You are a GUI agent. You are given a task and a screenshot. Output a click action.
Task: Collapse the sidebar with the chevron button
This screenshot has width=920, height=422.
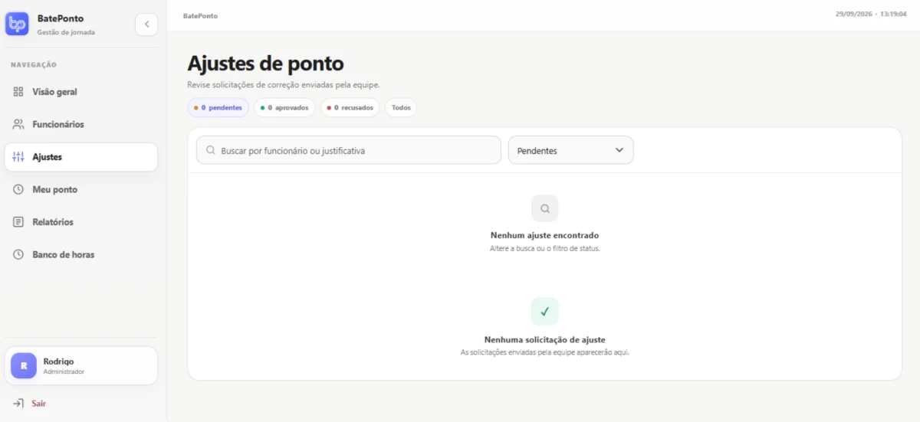coord(146,25)
